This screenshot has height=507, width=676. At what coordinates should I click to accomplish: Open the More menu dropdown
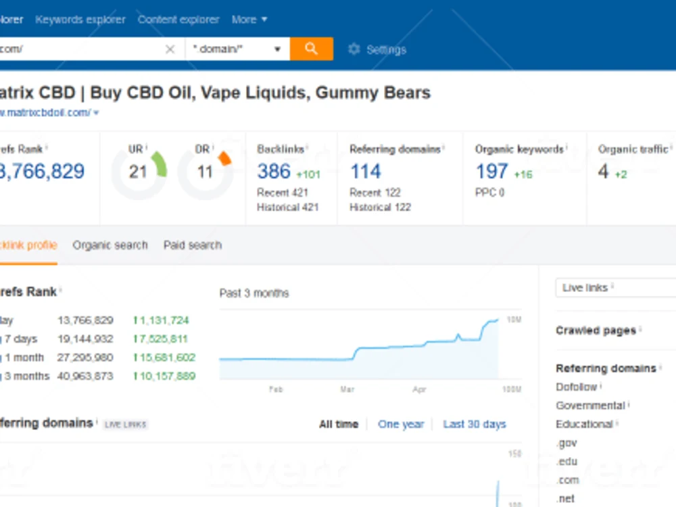[249, 20]
